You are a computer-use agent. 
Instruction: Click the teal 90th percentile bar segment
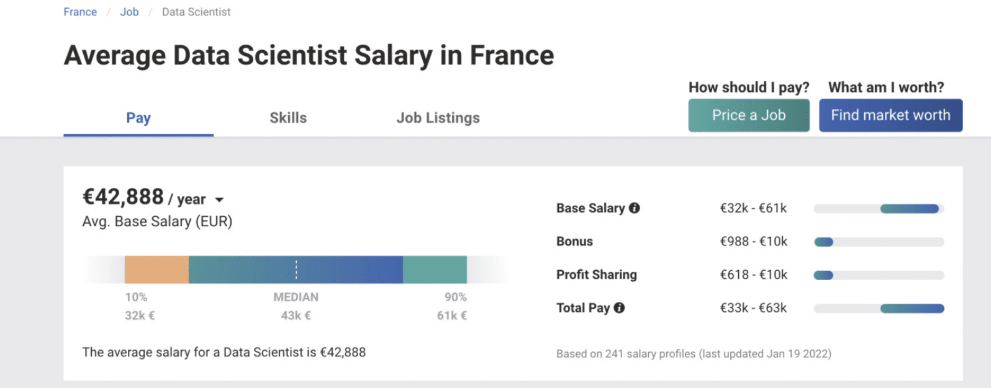pyautogui.click(x=435, y=270)
